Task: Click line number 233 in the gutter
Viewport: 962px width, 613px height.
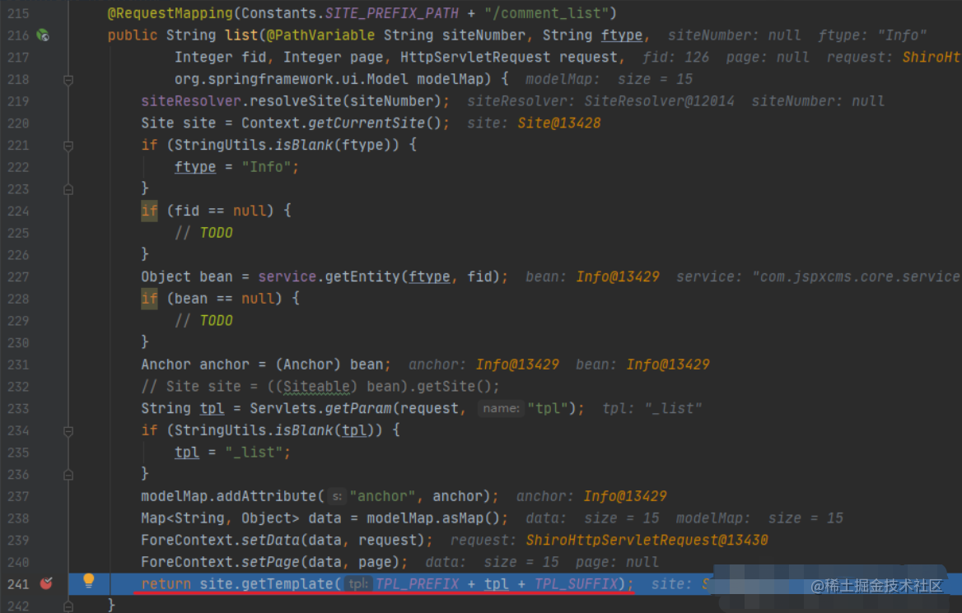Action: 18,408
